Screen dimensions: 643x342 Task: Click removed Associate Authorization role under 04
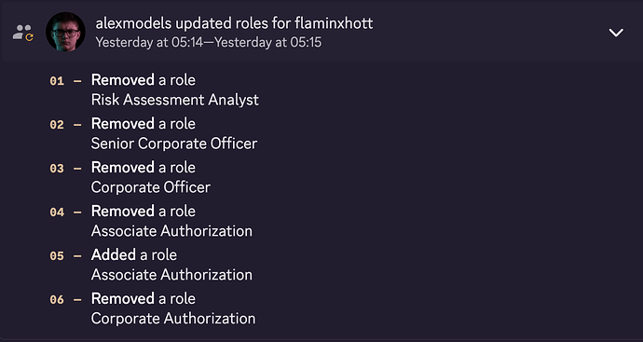tap(171, 231)
